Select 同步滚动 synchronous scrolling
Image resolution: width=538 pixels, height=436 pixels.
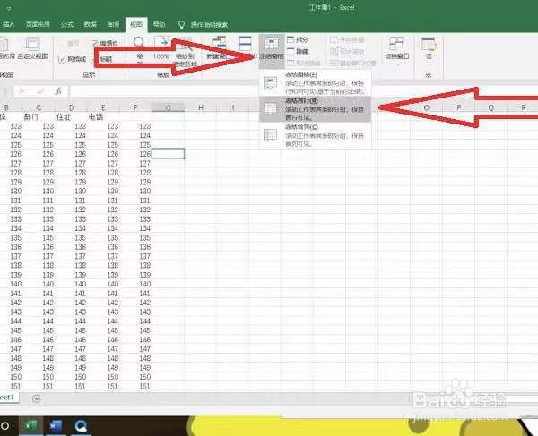(347, 51)
